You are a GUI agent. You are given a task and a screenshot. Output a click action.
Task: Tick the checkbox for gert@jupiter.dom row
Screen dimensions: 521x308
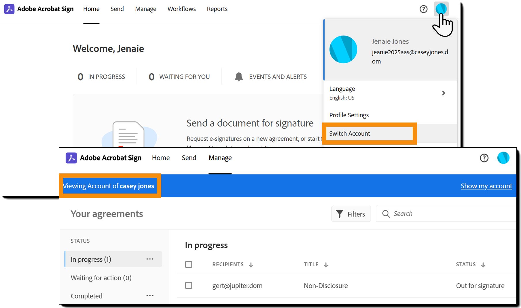pyautogui.click(x=189, y=285)
